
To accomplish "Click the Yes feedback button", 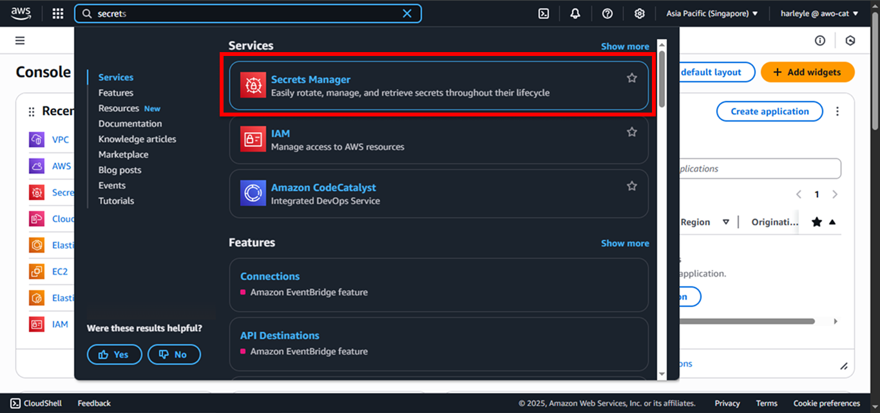I will [x=114, y=354].
